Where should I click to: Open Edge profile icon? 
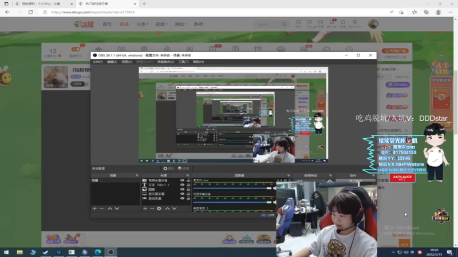(x=438, y=12)
